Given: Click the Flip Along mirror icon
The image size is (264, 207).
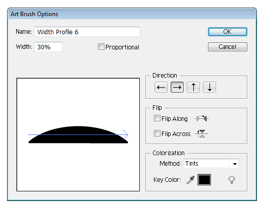Looking at the screenshot, I should tap(202, 119).
